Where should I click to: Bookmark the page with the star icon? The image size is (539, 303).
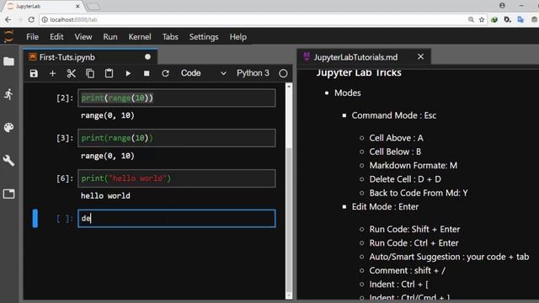coord(482,19)
